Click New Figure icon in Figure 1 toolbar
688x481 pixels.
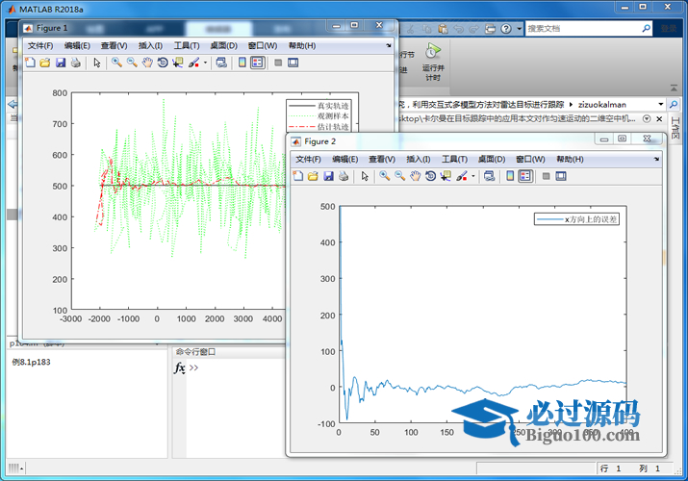(x=30, y=63)
